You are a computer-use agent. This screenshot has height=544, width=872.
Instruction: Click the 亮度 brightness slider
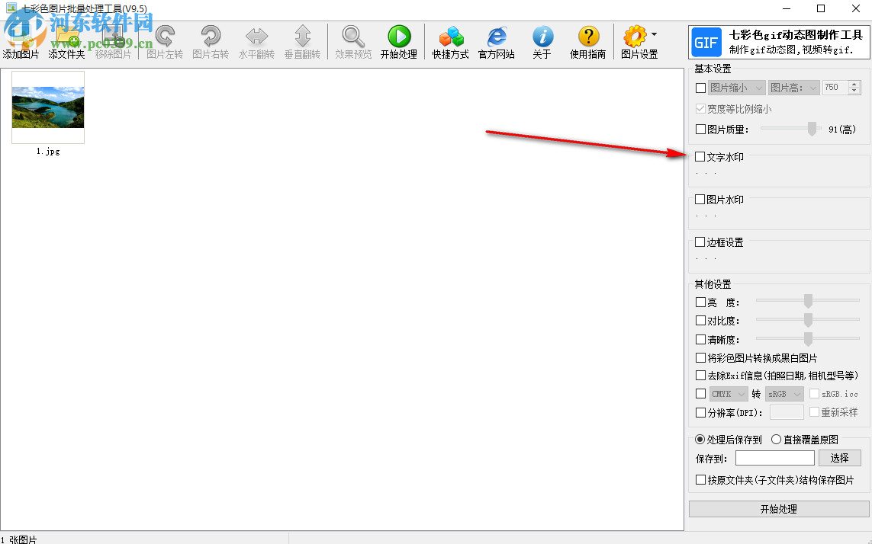coord(807,301)
